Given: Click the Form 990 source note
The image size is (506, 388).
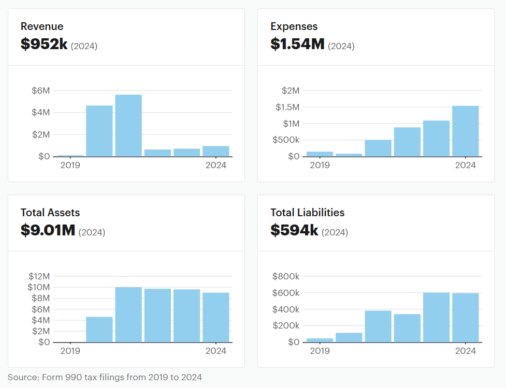Looking at the screenshot, I should pyautogui.click(x=105, y=377).
